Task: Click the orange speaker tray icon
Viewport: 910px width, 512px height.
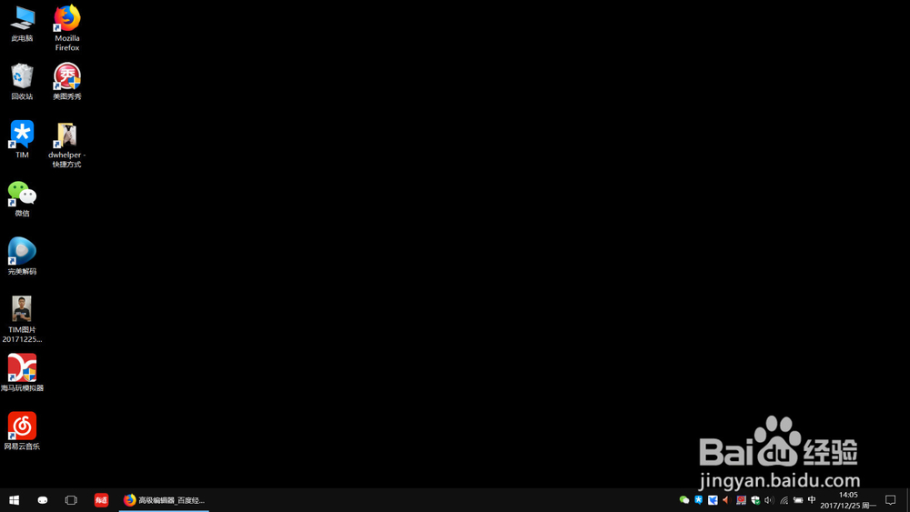Action: [726, 500]
